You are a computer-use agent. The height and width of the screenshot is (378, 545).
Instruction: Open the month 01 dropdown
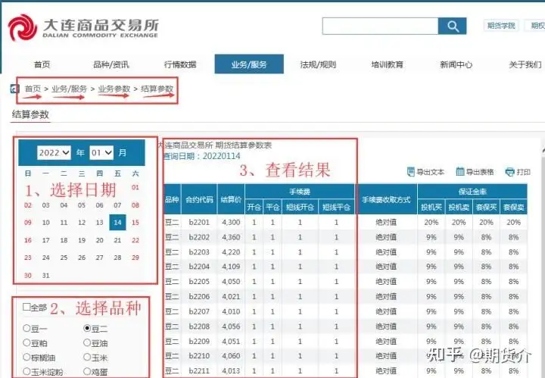[101, 153]
